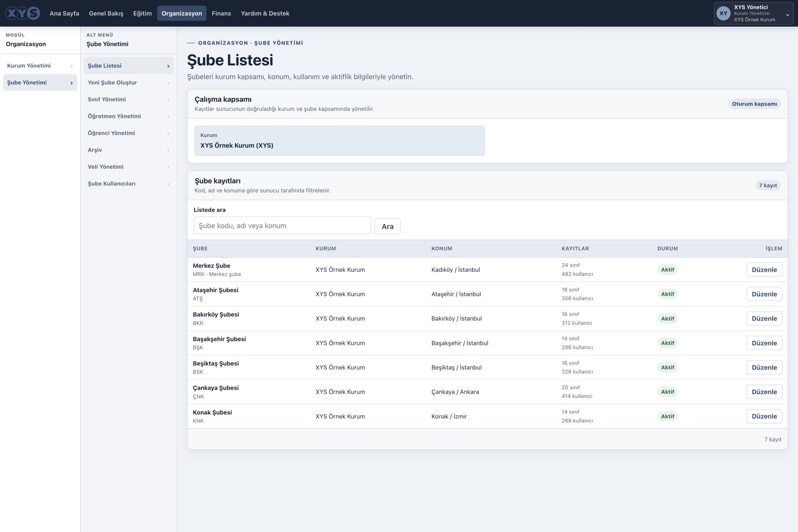Screen dimensions: 798x532
Task: Select Şube Yönetimi in the module sidebar
Action: pos(40,82)
